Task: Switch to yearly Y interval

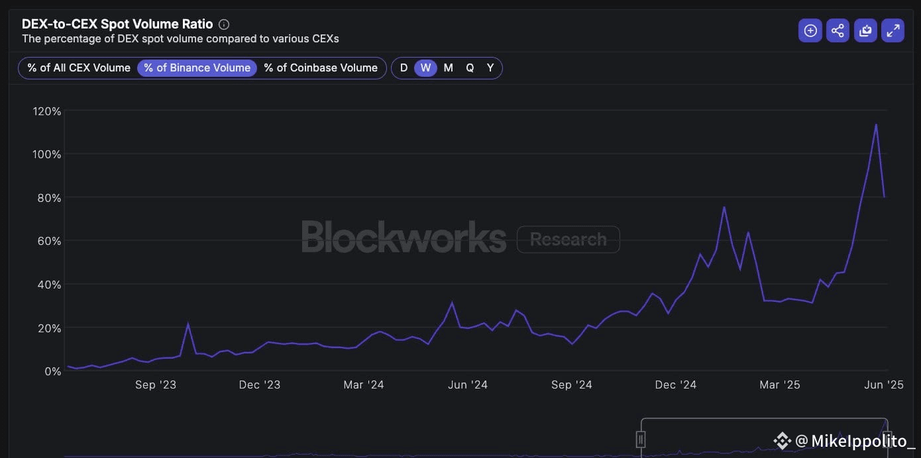Action: pyautogui.click(x=490, y=68)
